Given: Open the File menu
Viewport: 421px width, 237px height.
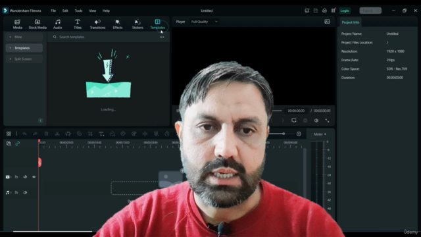Looking at the screenshot, I should 53,11.
